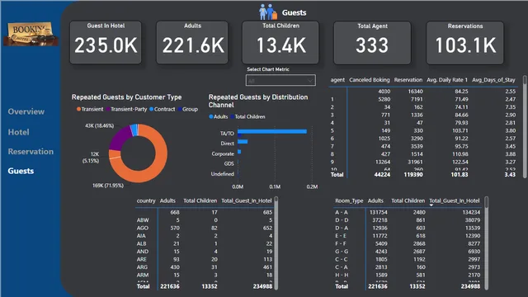Select the D - D room type row
The height and width of the screenshot is (297, 528).
click(408, 220)
